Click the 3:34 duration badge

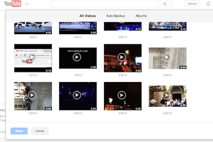tap(48, 109)
